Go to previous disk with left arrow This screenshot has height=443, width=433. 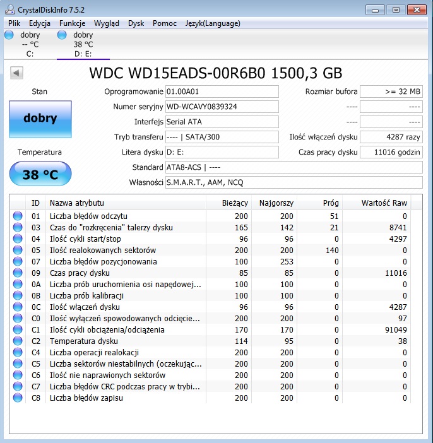[x=16, y=73]
